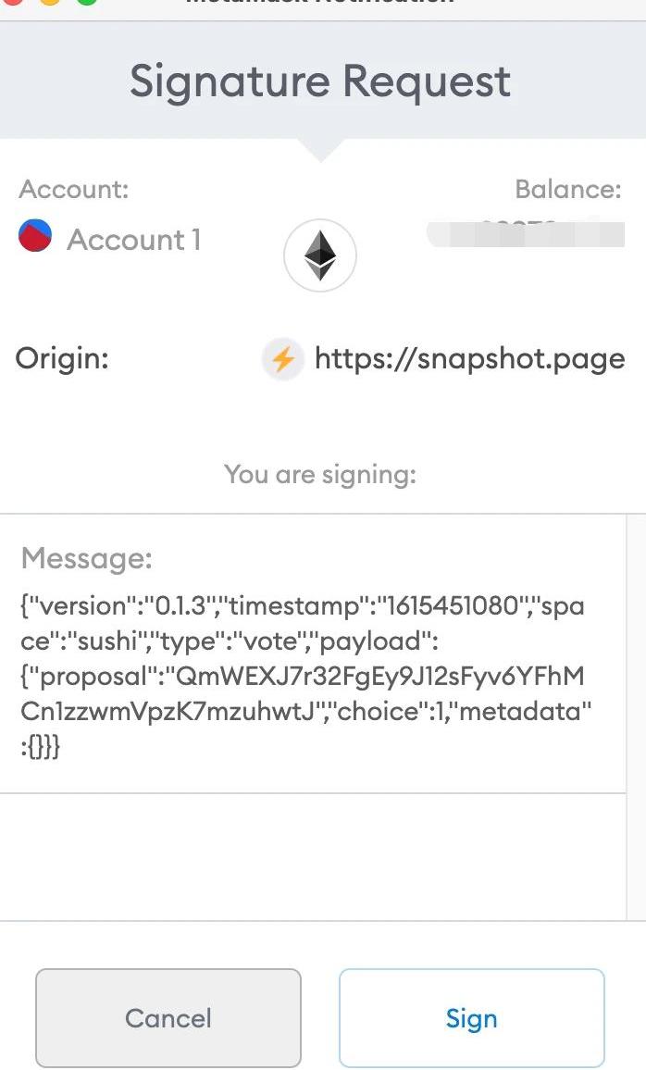The height and width of the screenshot is (1070, 646).
Task: Select the Account 1 name label
Action: tap(134, 240)
